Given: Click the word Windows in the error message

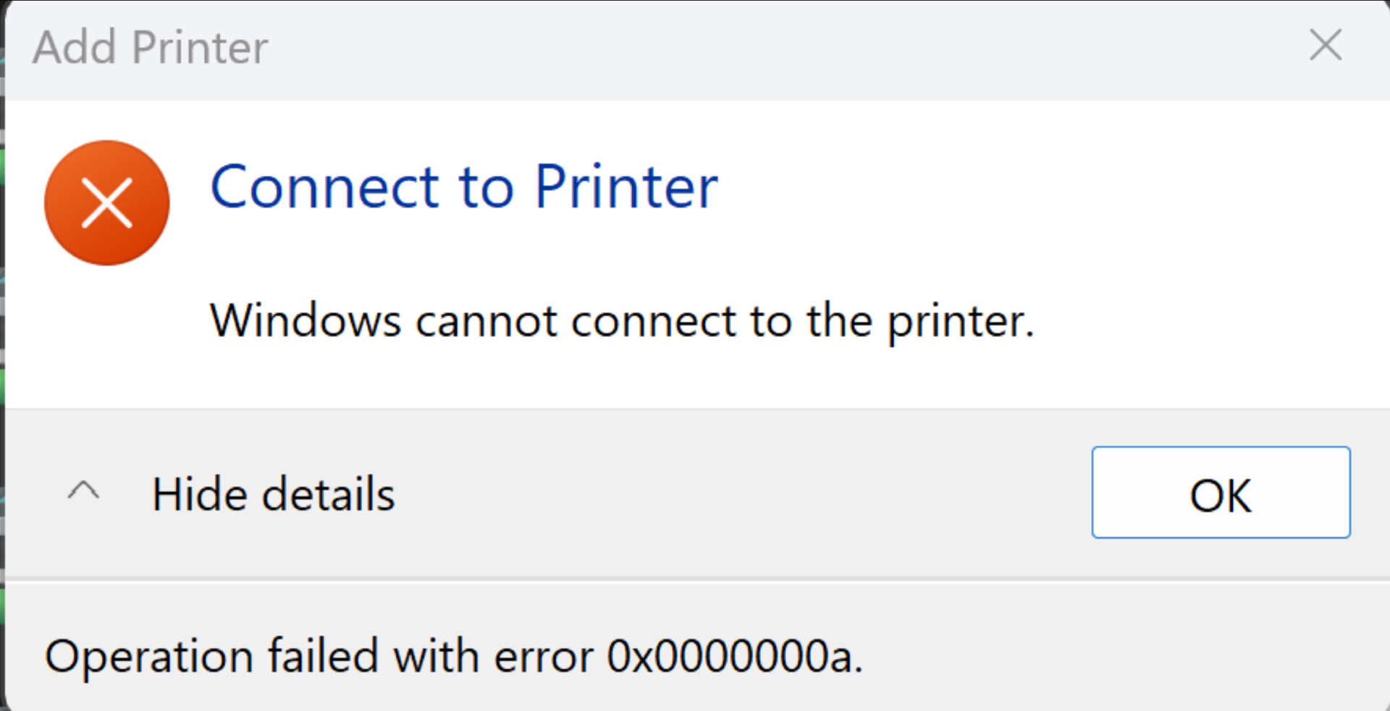Looking at the screenshot, I should [305, 320].
